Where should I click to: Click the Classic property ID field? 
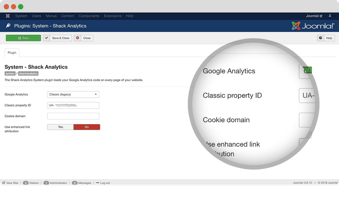pos(73,105)
